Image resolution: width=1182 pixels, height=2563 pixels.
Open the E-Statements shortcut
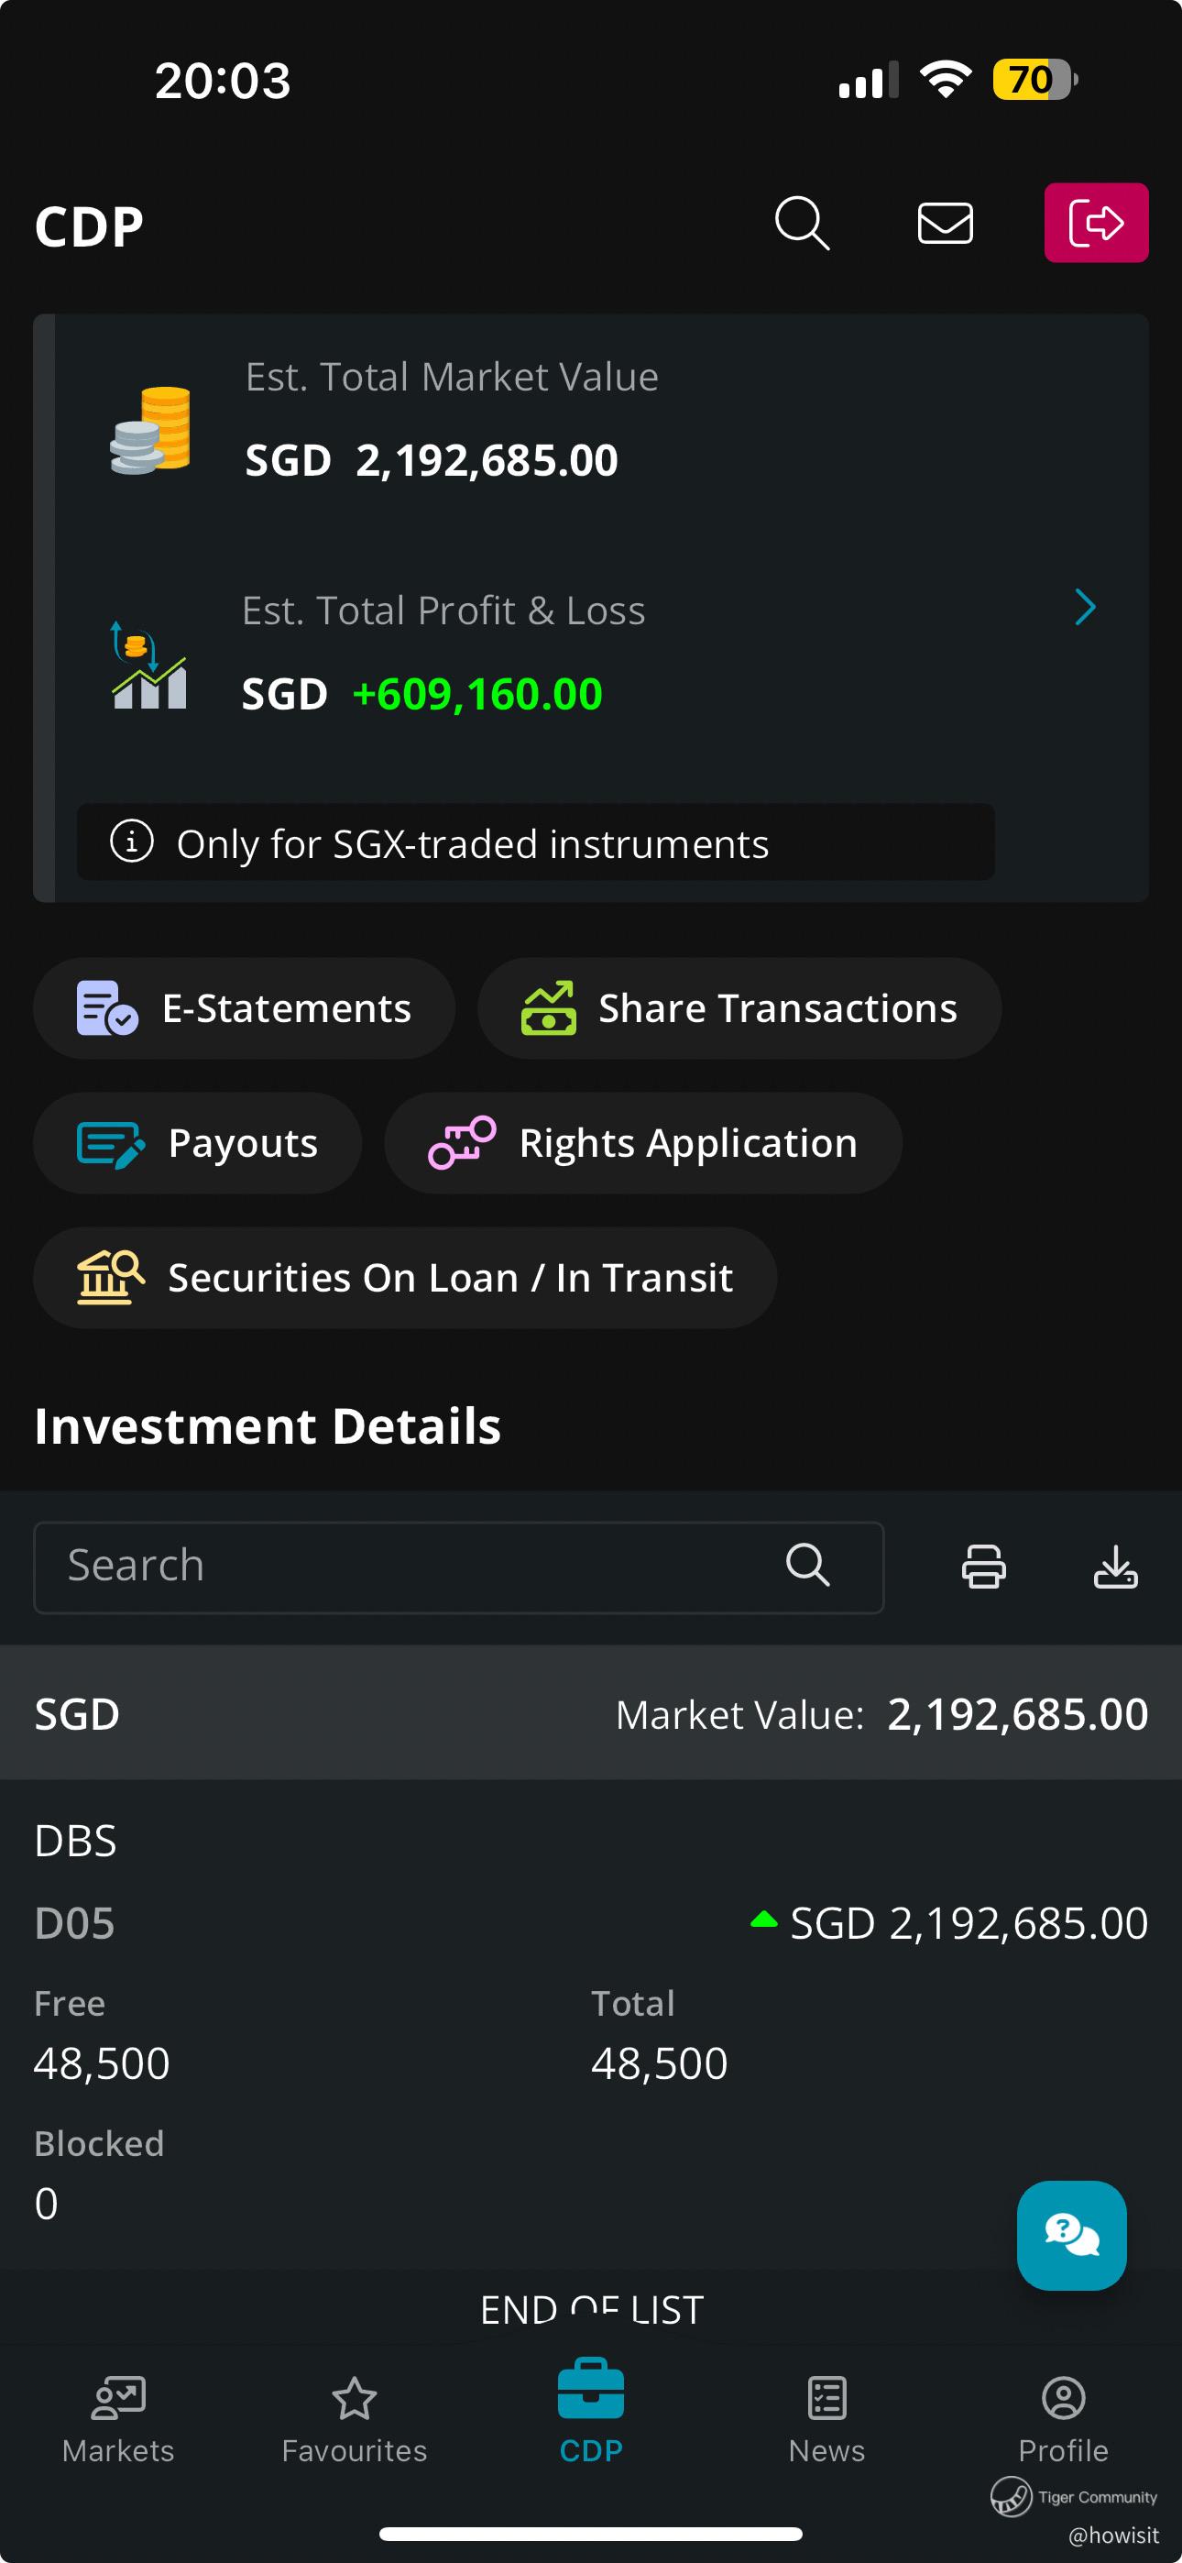click(x=244, y=1008)
